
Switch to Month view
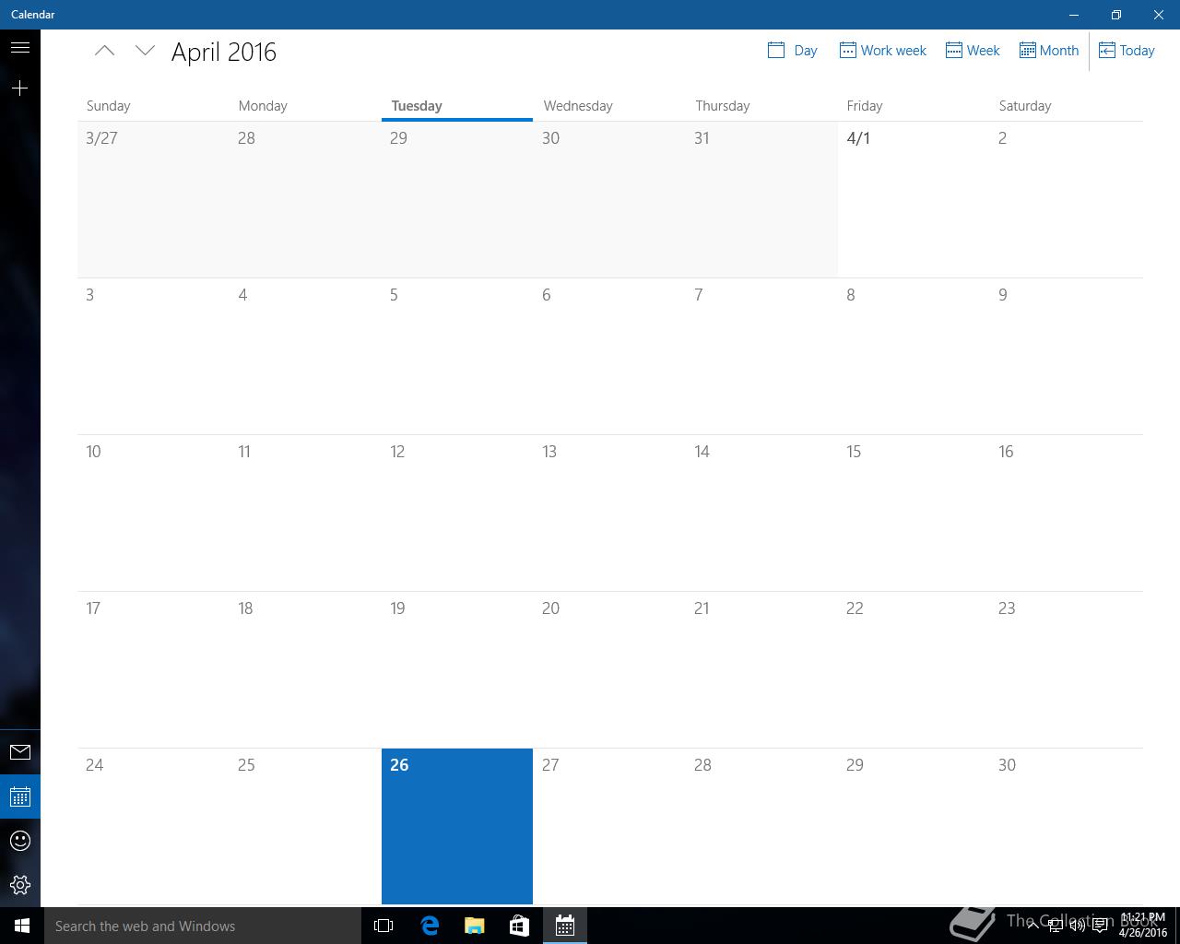(x=1048, y=51)
